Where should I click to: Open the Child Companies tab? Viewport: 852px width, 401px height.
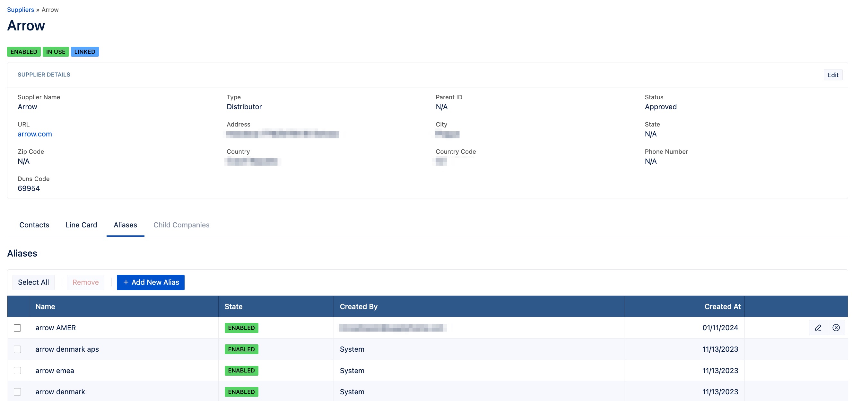click(x=181, y=225)
